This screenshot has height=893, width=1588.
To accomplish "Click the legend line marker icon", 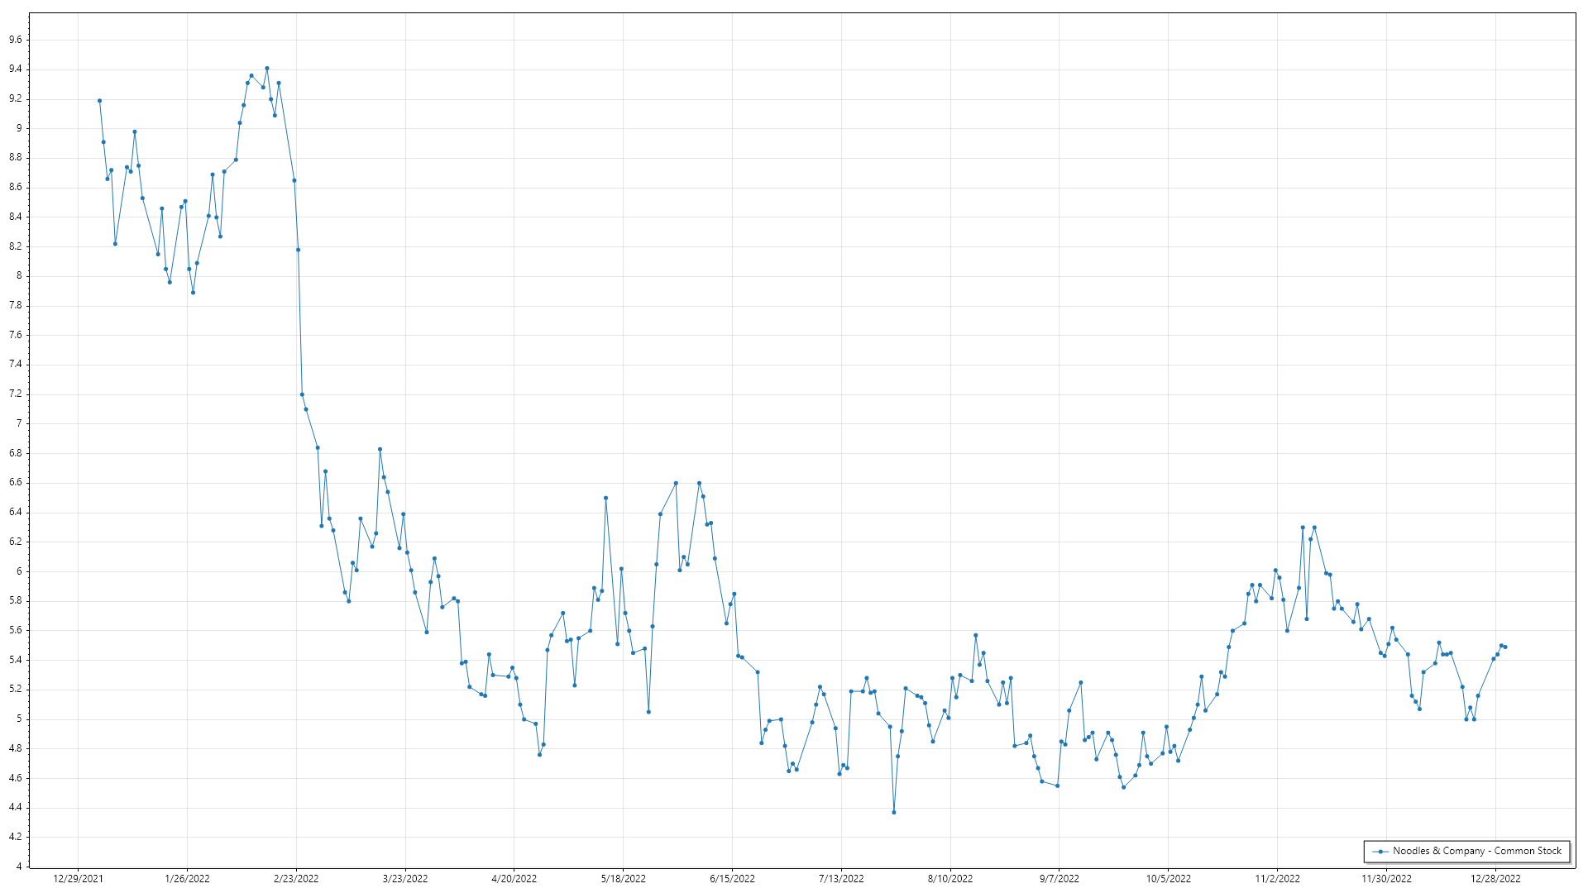I will pos(1380,851).
